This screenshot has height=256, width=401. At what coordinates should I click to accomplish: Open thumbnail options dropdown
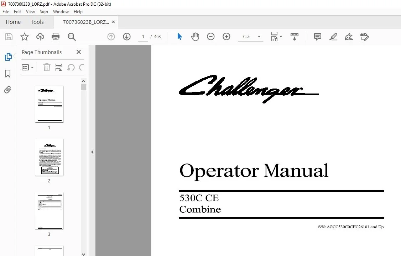pyautogui.click(x=28, y=68)
